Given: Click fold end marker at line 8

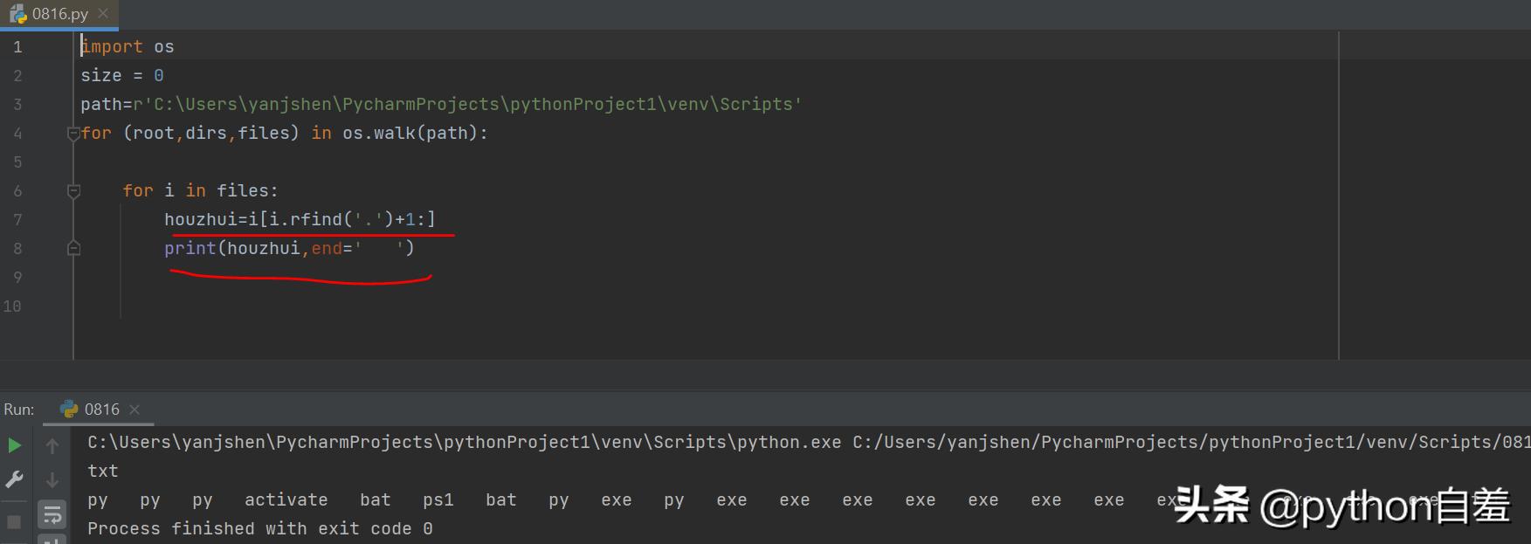Looking at the screenshot, I should click(x=74, y=249).
